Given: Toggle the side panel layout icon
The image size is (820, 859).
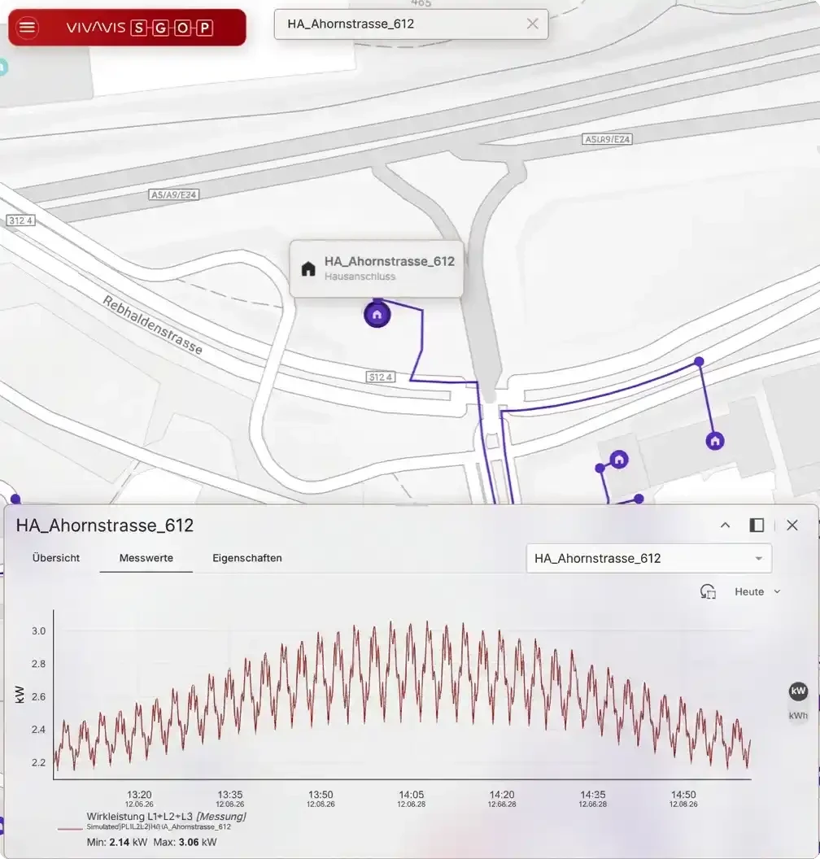Looking at the screenshot, I should [x=757, y=525].
